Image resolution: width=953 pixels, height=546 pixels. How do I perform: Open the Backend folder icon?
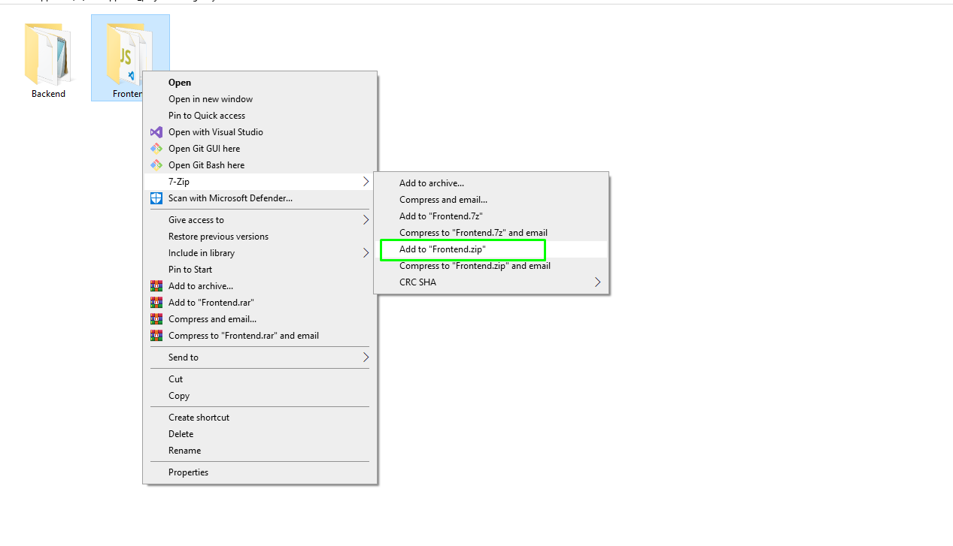(x=48, y=55)
